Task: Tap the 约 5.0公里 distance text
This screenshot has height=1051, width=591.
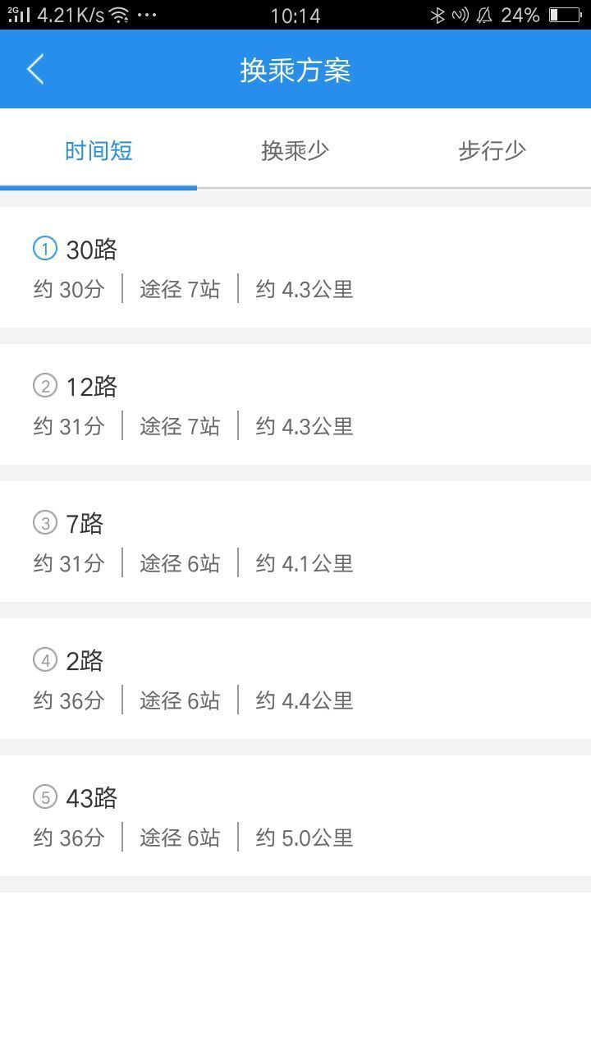Action: [x=305, y=838]
